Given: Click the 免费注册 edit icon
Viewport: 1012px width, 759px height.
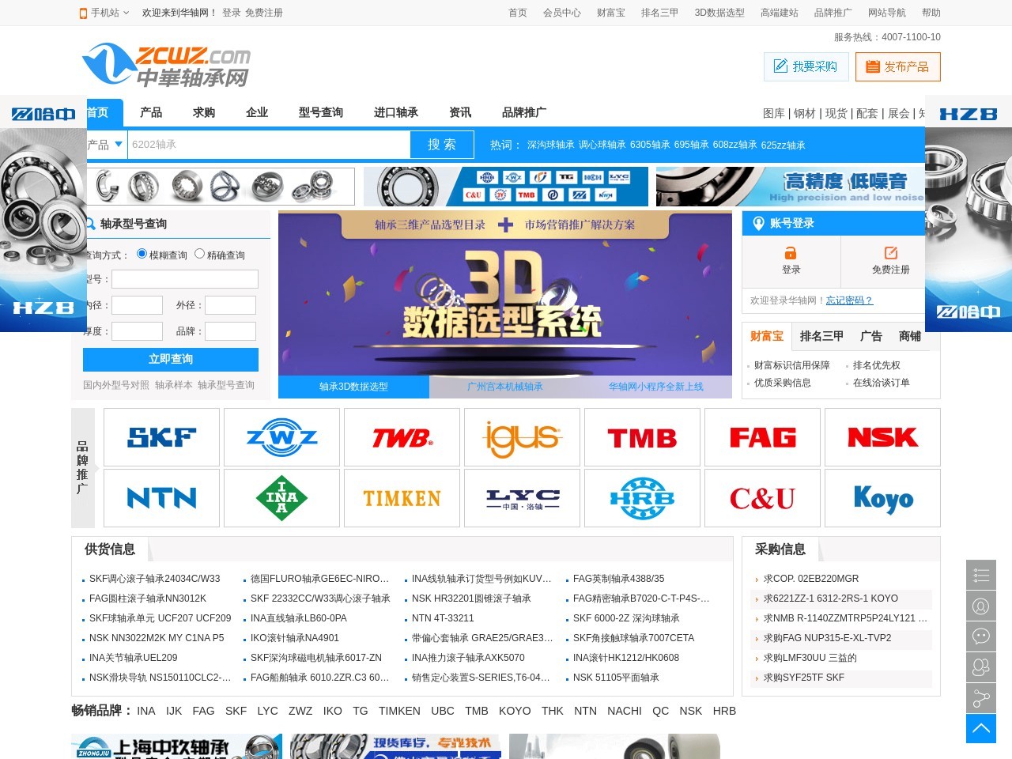Looking at the screenshot, I should [891, 253].
